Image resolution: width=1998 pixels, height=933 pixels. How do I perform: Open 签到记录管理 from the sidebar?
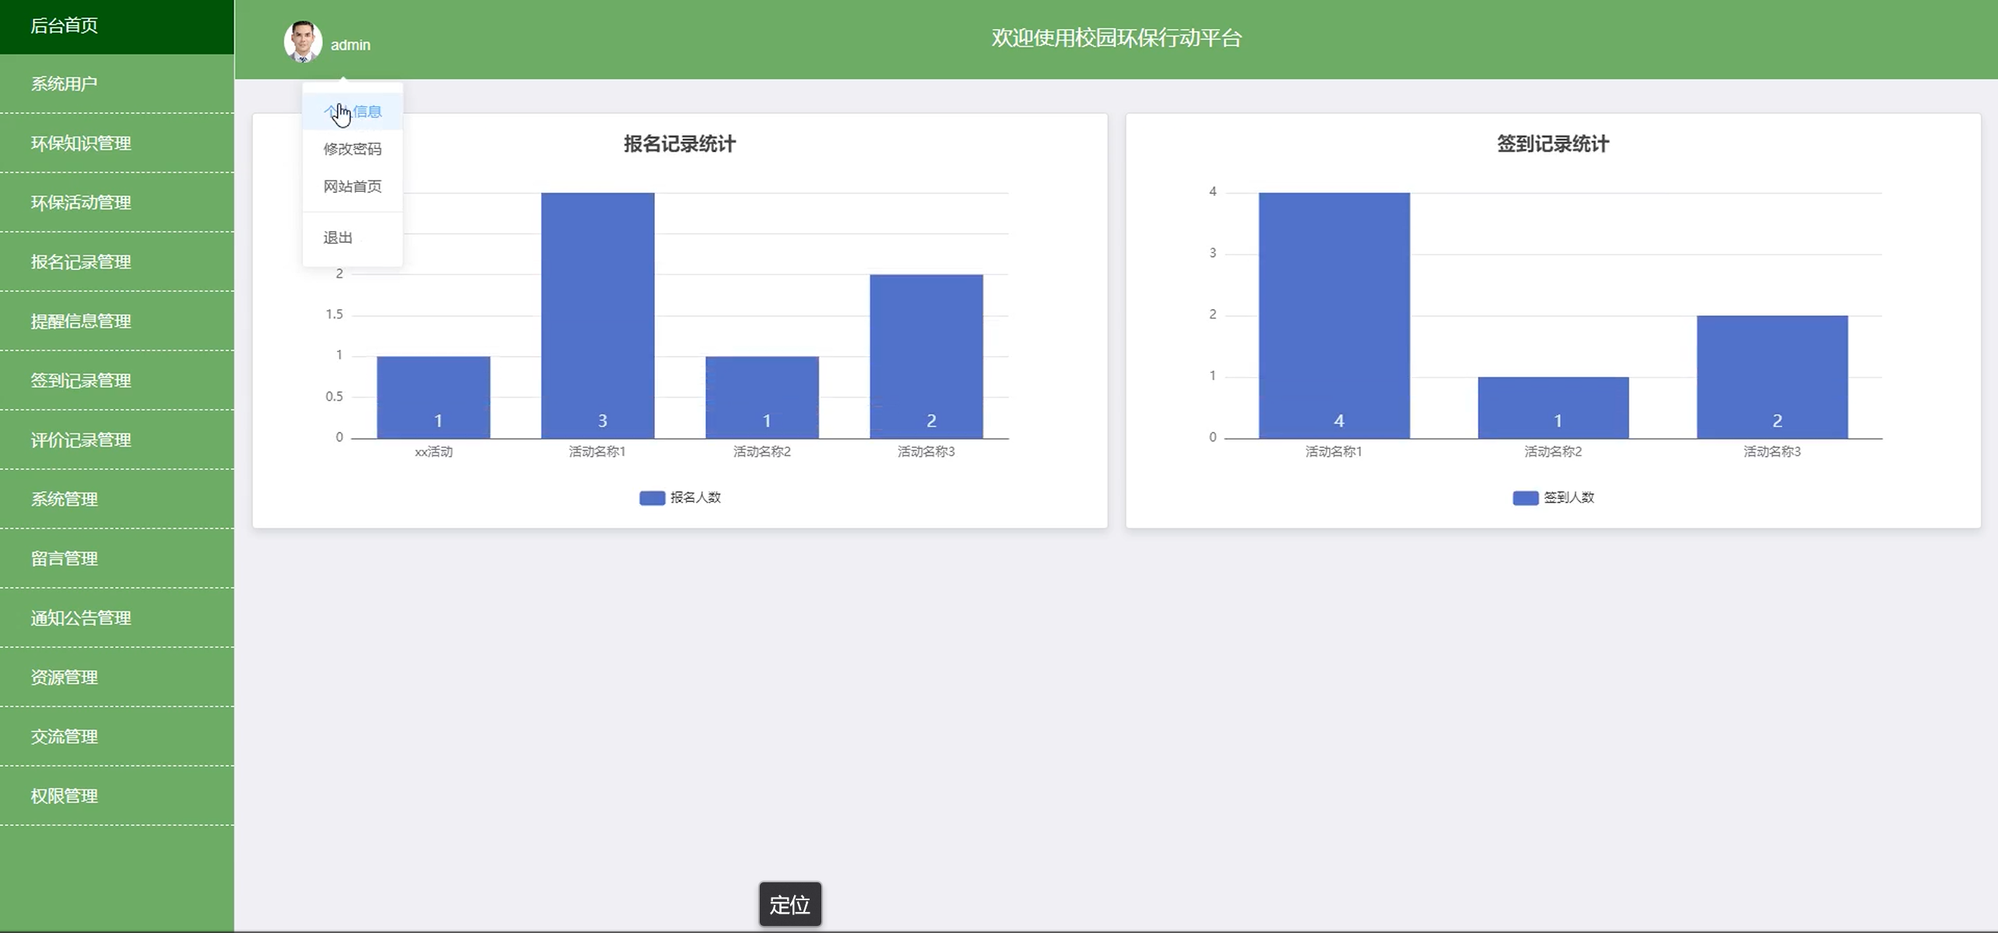(80, 380)
